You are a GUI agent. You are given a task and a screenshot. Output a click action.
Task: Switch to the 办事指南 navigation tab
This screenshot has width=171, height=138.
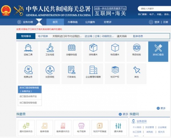(x=72, y=22)
